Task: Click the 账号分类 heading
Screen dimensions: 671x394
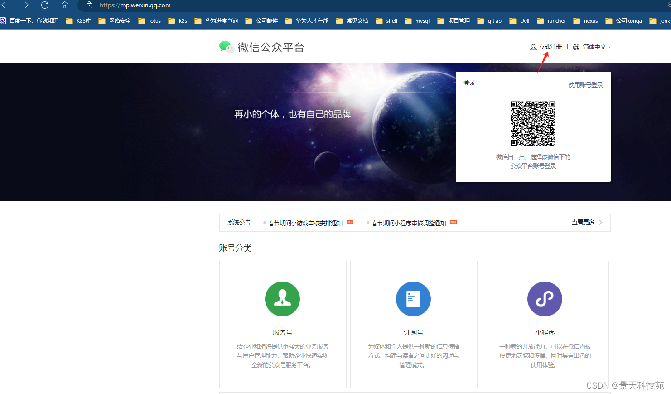Action: [x=235, y=248]
